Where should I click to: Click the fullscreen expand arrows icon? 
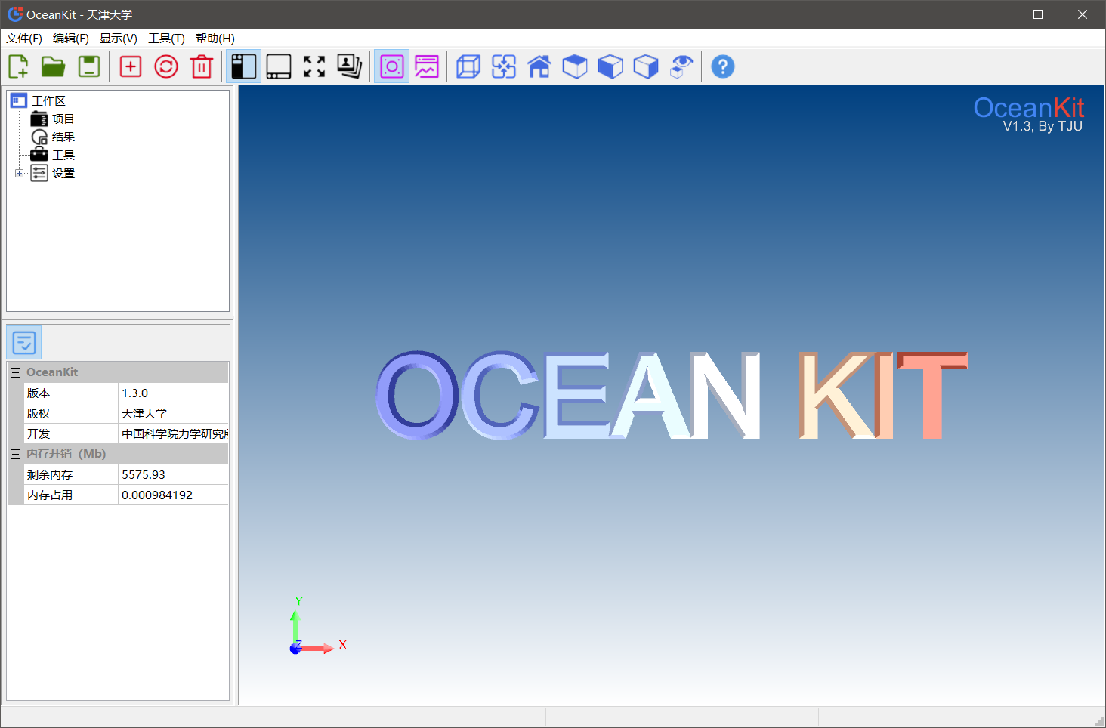314,66
